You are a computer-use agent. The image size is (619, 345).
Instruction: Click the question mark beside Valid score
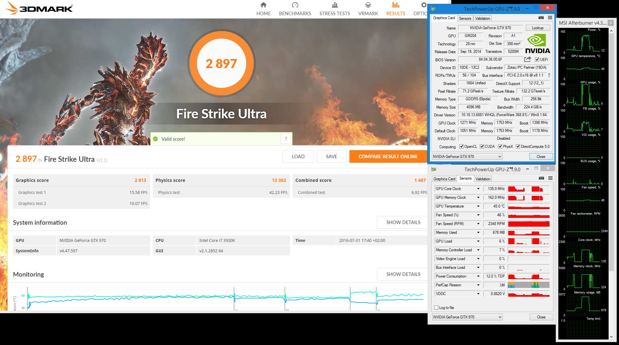286,138
